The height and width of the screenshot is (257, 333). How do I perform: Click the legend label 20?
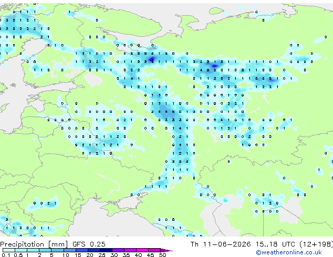(x=90, y=255)
